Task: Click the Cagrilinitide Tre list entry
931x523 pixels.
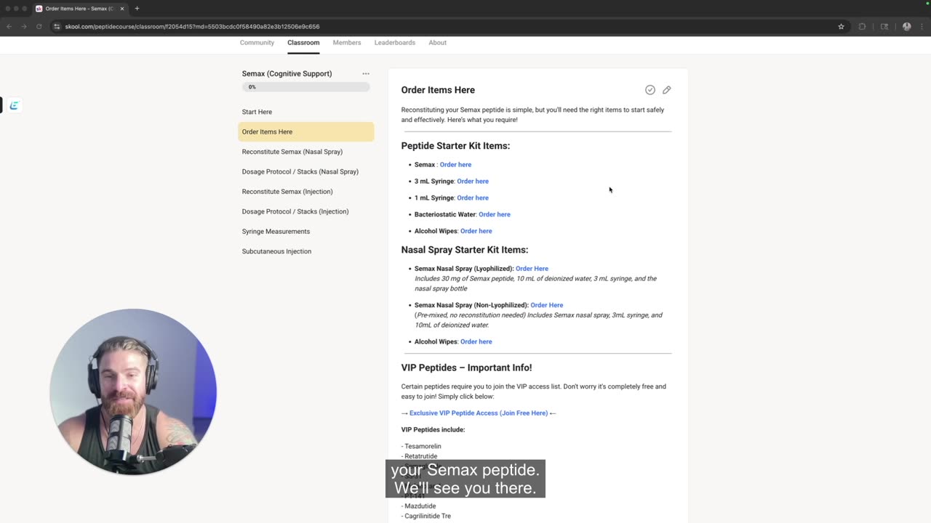Action: (x=426, y=516)
